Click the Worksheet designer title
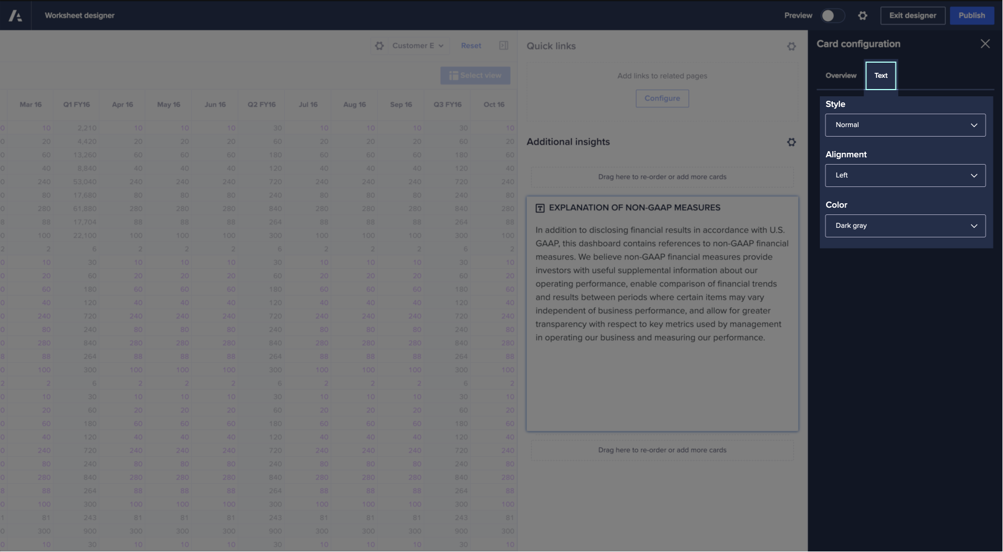 coord(80,16)
